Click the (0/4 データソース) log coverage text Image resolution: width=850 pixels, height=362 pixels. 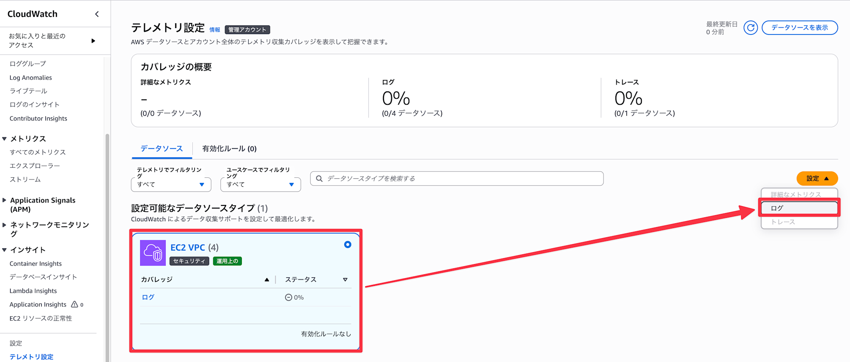[412, 113]
